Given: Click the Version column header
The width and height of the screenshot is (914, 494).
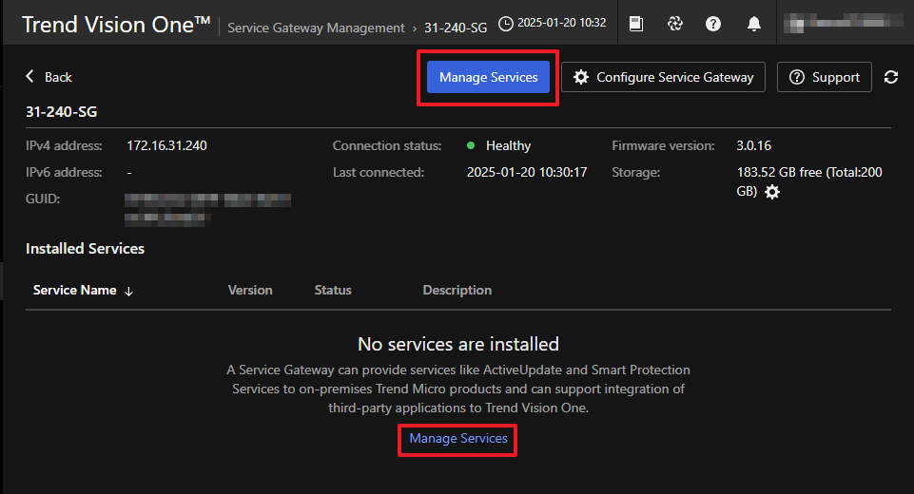Looking at the screenshot, I should point(250,291).
